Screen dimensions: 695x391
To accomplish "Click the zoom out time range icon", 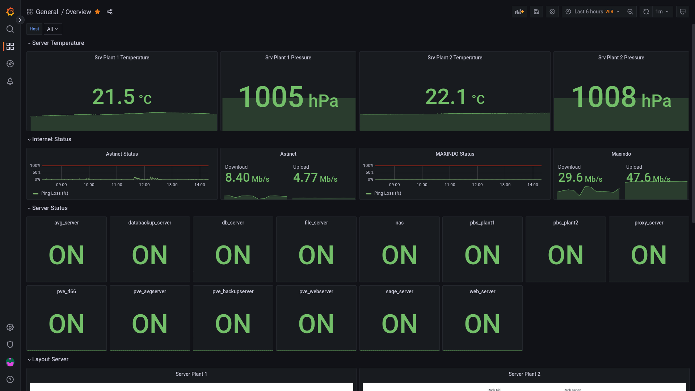I will [630, 12].
